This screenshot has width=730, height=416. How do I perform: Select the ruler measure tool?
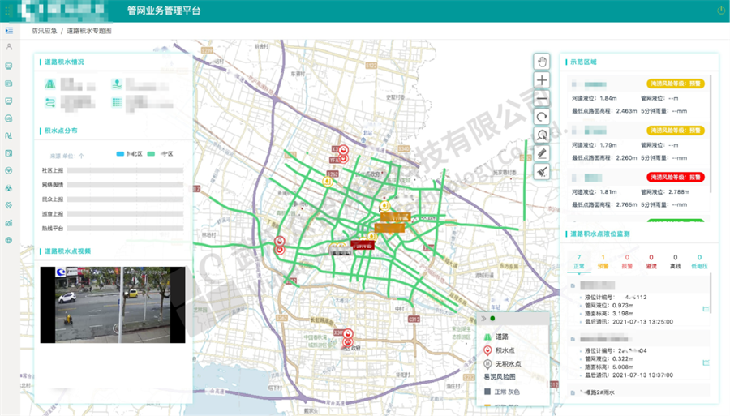542,153
